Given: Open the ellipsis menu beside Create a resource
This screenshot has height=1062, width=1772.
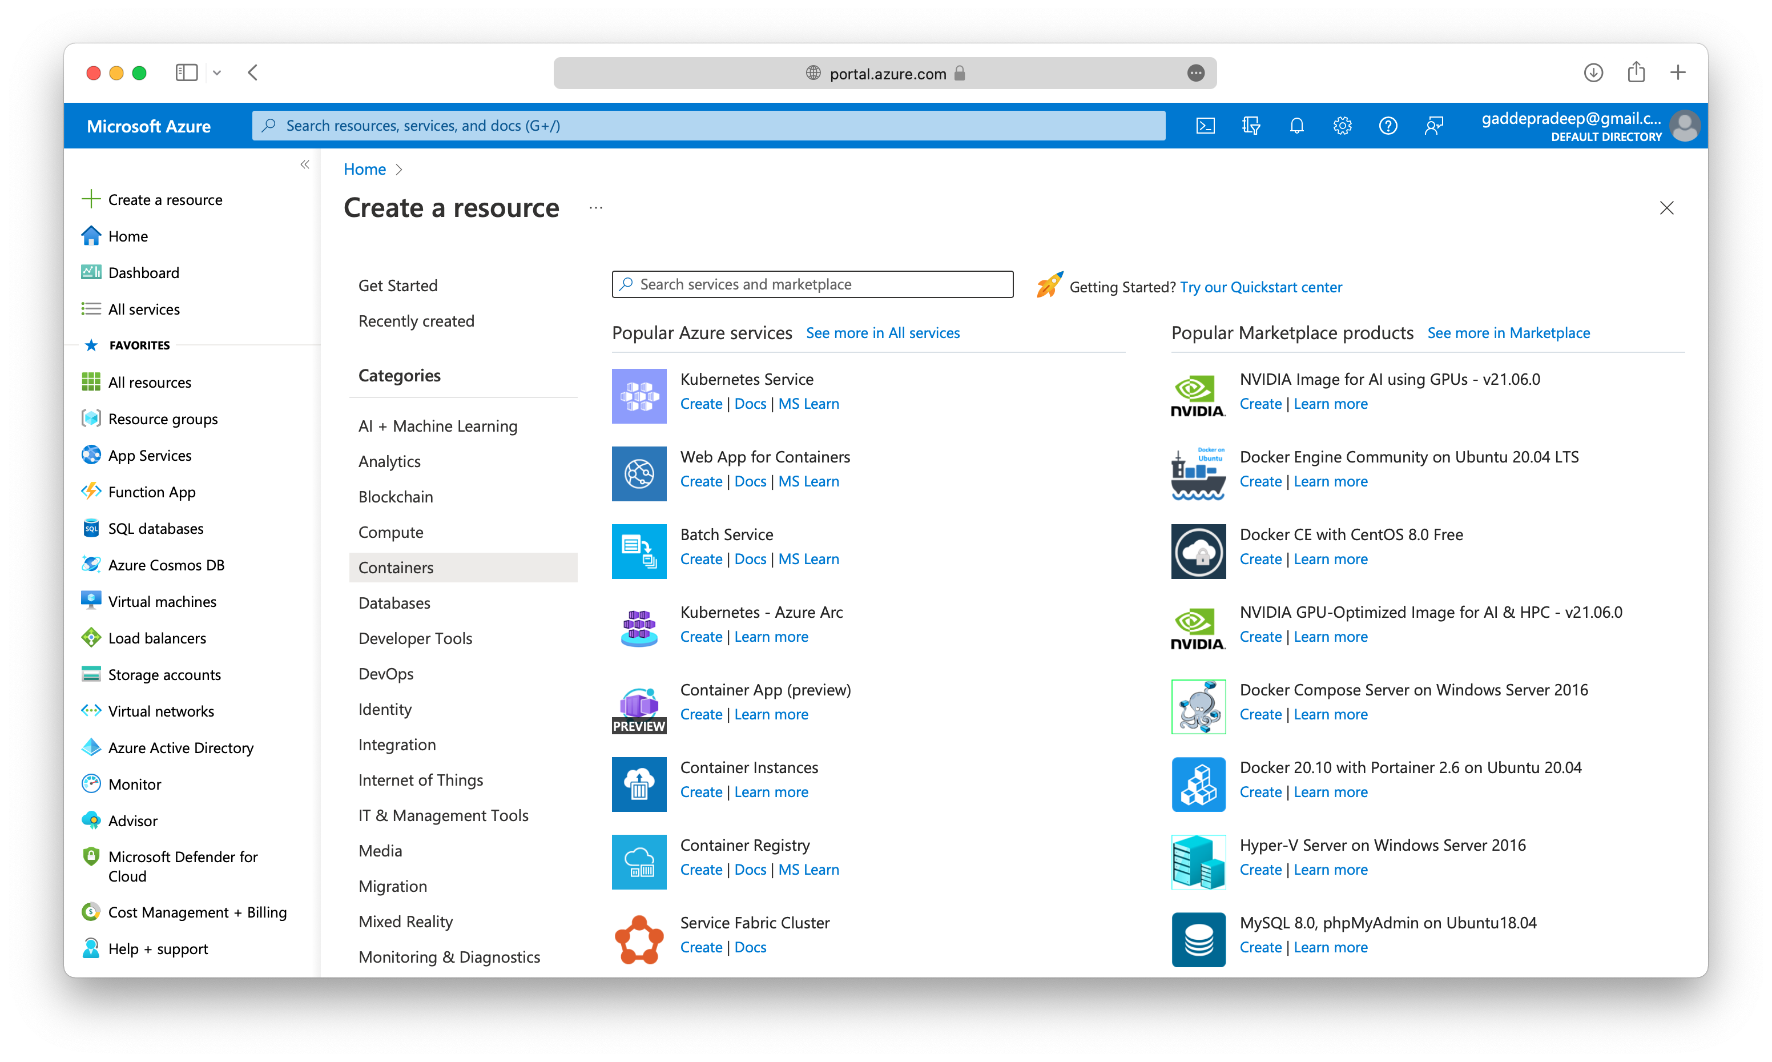Looking at the screenshot, I should tap(596, 208).
